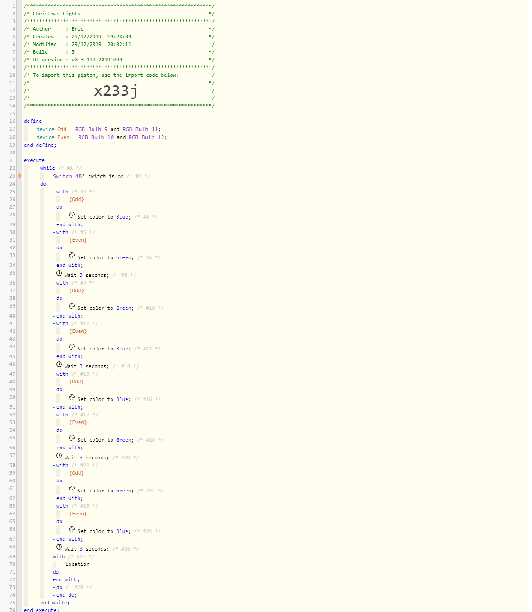
Task: Click the lightning bolt icon beside line 23
Action: point(19,176)
